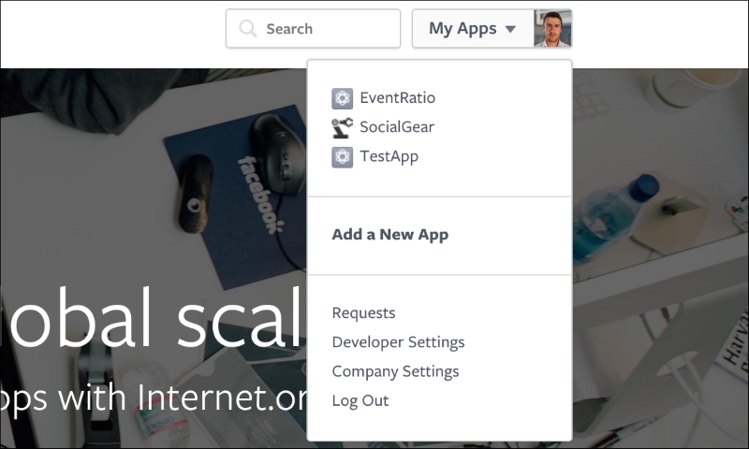Image resolution: width=749 pixels, height=449 pixels.
Task: Click the My Apps dropdown arrow
Action: pyautogui.click(x=510, y=29)
